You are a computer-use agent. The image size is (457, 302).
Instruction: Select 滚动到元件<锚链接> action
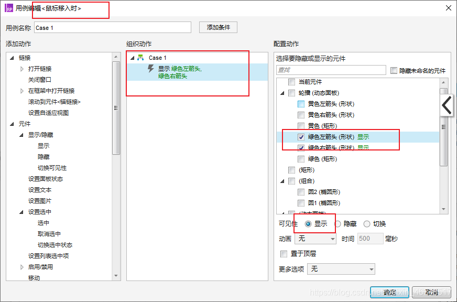click(x=54, y=102)
